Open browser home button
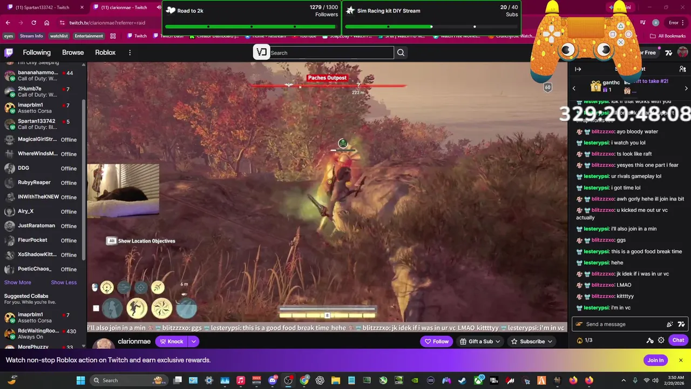The width and height of the screenshot is (691, 389). [47, 23]
